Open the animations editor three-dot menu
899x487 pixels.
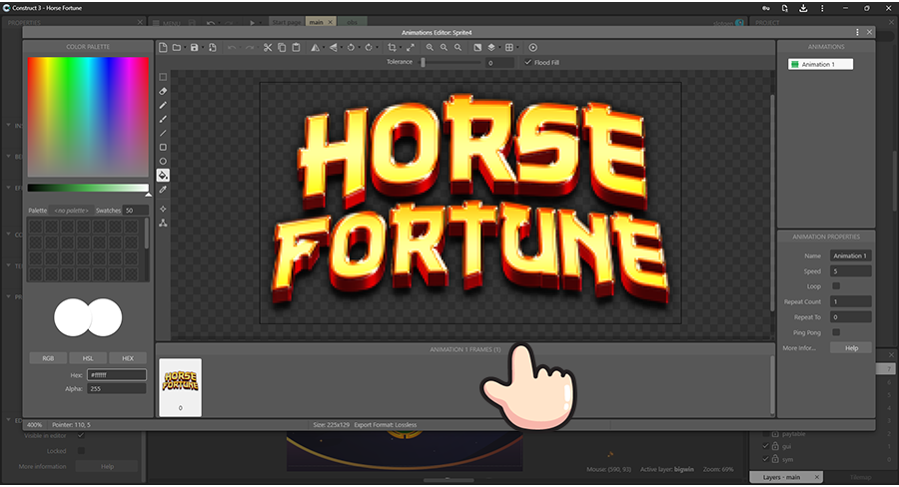tap(856, 32)
